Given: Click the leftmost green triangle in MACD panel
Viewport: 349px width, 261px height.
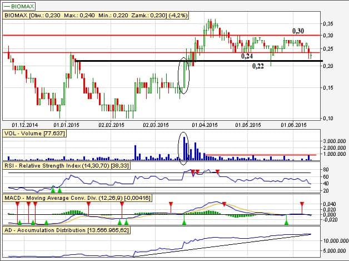Looking at the screenshot, I should pyautogui.click(x=19, y=222).
